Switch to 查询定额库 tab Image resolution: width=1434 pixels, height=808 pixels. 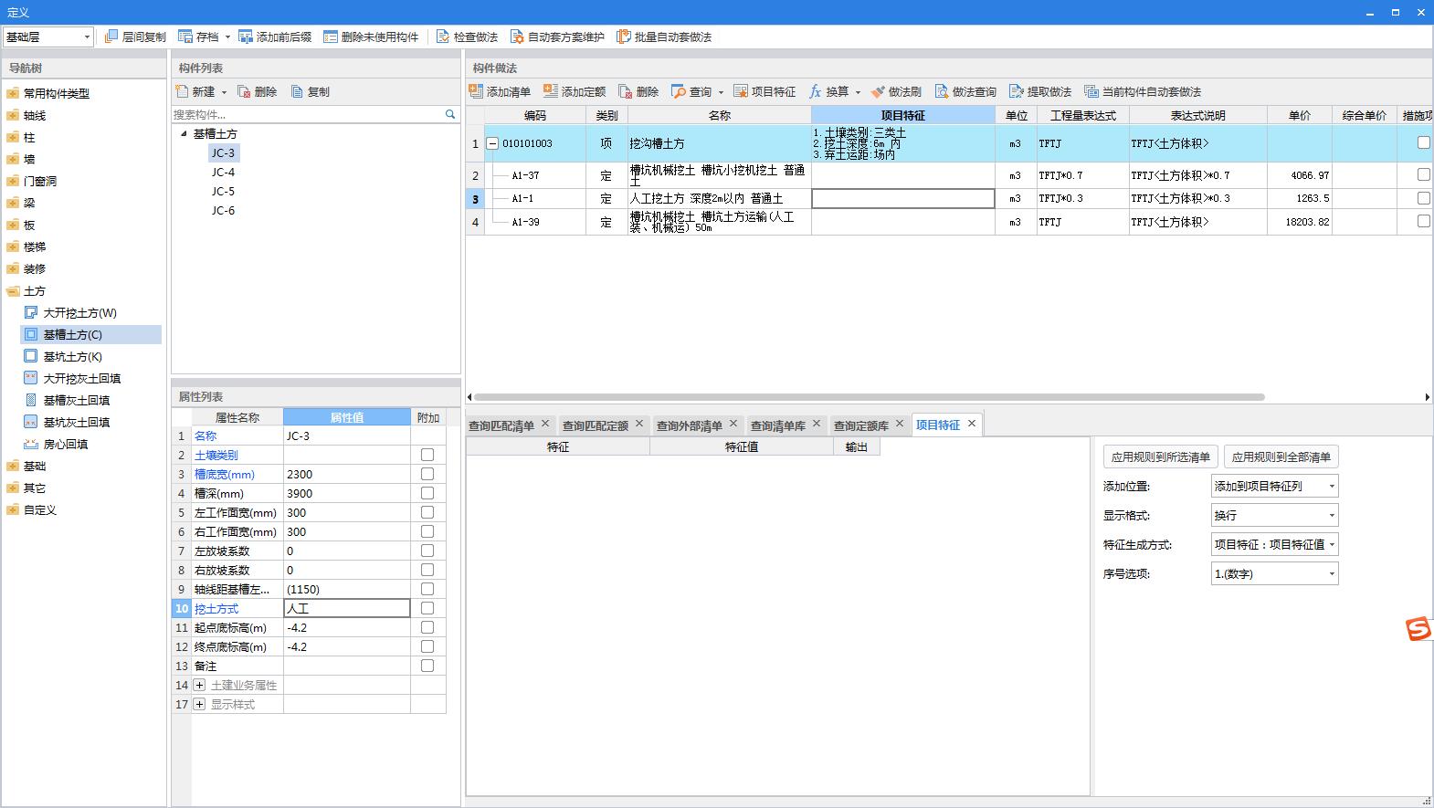tap(860, 425)
